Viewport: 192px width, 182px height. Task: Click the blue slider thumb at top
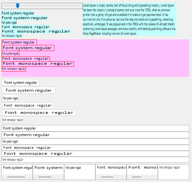18,6
